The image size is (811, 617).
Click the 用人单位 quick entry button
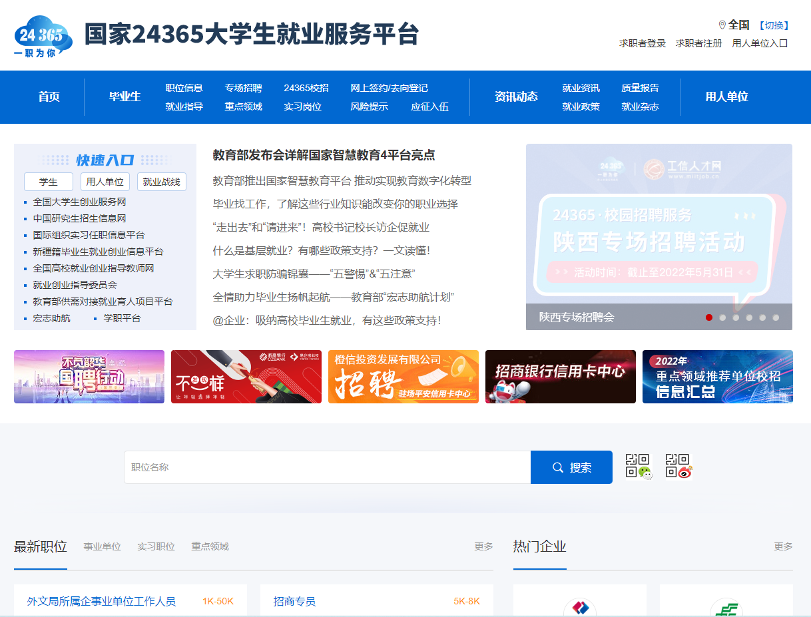point(105,182)
